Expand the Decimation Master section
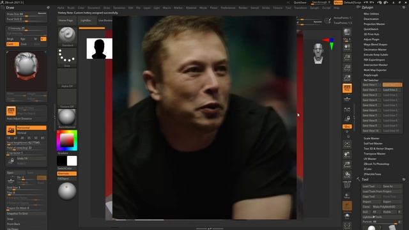409x230 pixels. point(375,50)
